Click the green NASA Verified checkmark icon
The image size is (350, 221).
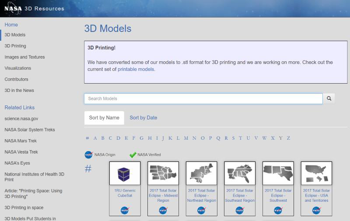133,154
